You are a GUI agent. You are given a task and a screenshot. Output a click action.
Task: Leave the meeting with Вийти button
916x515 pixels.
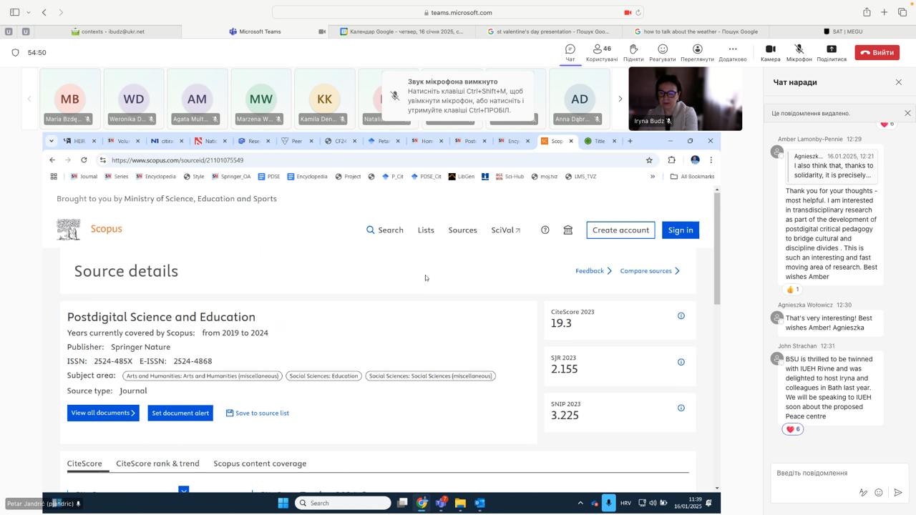[x=877, y=52]
